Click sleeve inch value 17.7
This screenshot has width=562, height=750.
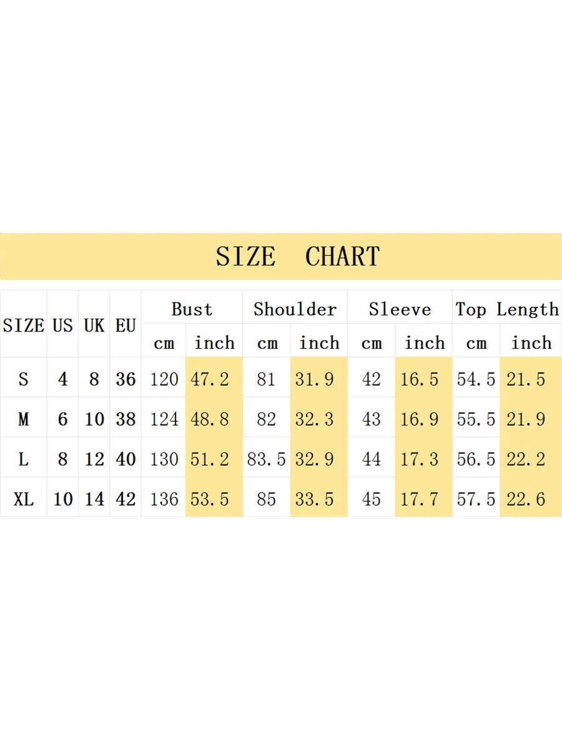(419, 499)
